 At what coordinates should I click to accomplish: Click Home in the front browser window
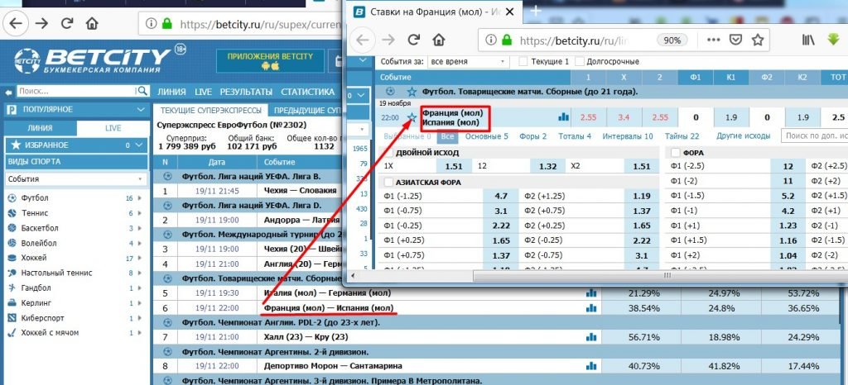point(439,40)
